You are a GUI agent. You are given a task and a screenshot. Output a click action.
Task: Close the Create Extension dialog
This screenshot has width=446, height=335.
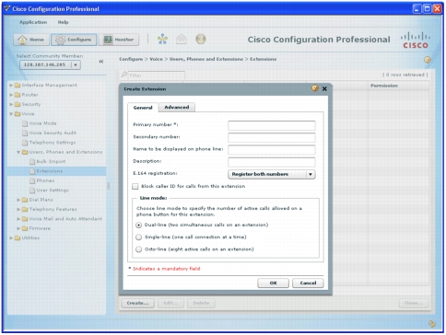(324, 88)
